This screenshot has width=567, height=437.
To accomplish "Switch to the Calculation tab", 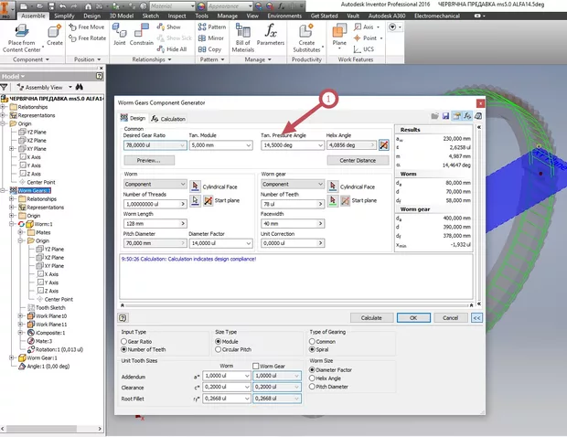I will 168,119.
